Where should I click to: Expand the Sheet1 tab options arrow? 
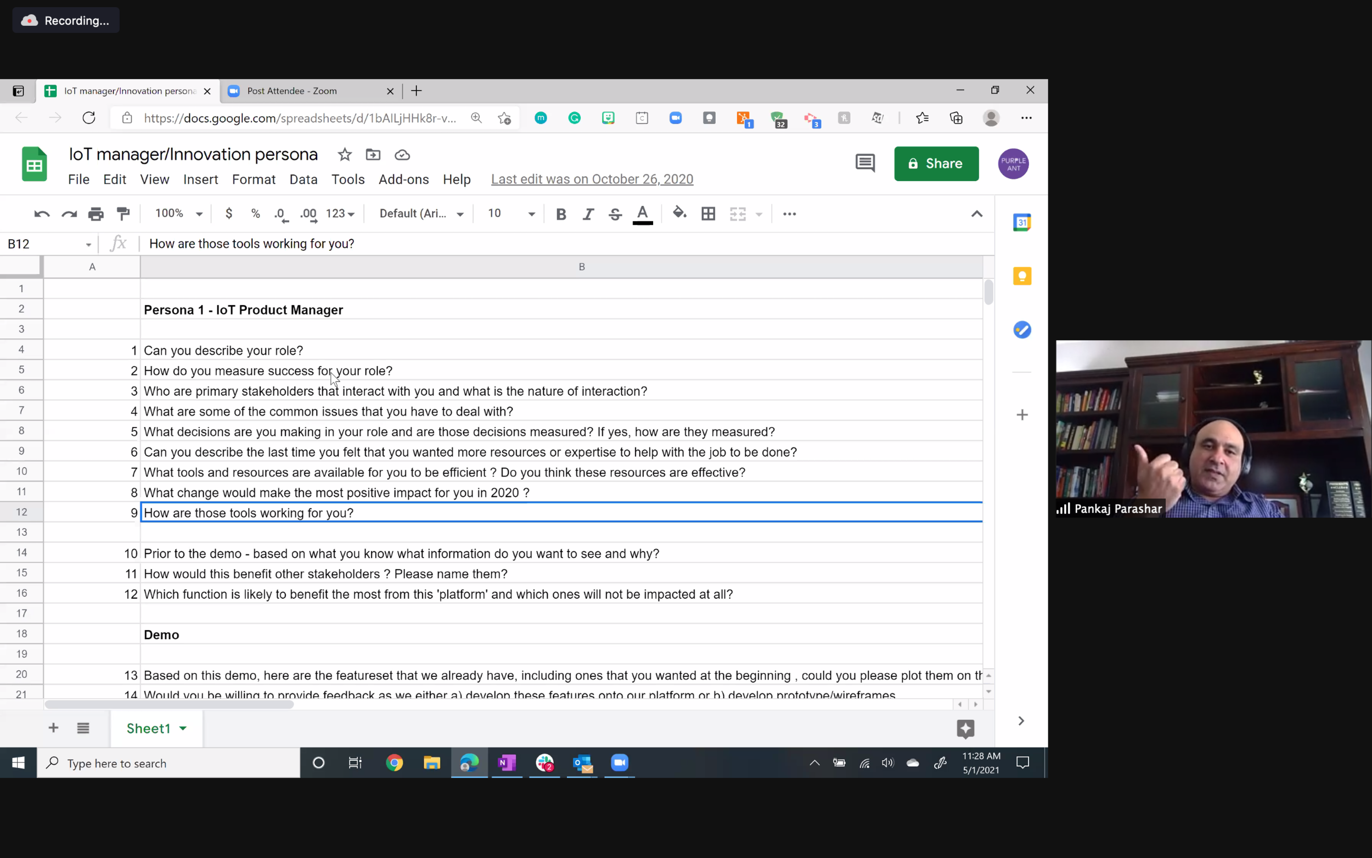(183, 728)
